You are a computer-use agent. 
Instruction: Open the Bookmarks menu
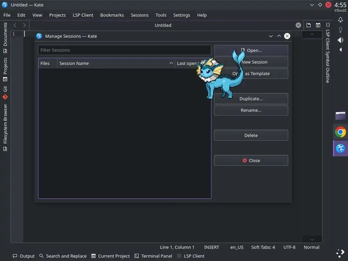(x=112, y=15)
